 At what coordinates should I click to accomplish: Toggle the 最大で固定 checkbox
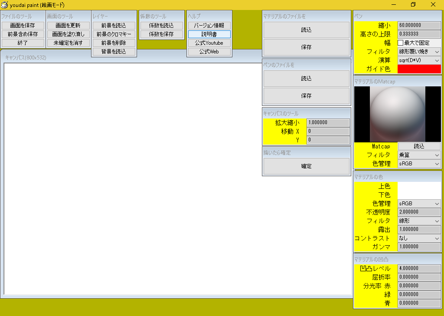[x=401, y=43]
